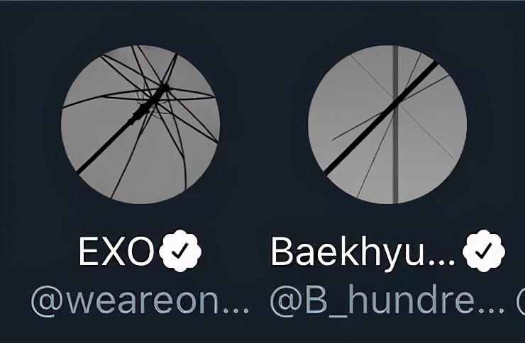Tap the checkmark inside EXO's verification seal

tap(180, 251)
